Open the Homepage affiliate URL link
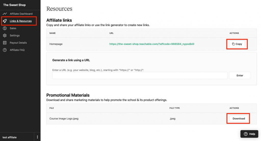 (x=152, y=44)
